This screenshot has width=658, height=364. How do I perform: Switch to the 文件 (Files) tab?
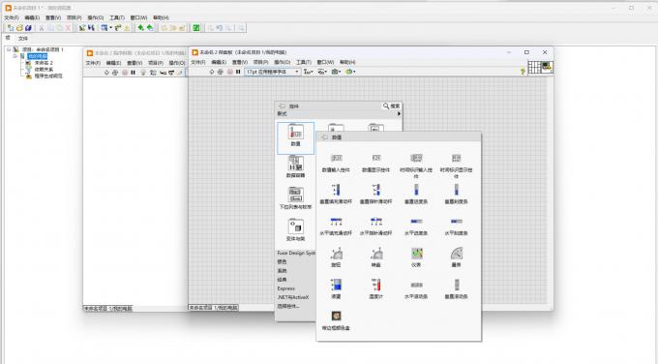(22, 38)
